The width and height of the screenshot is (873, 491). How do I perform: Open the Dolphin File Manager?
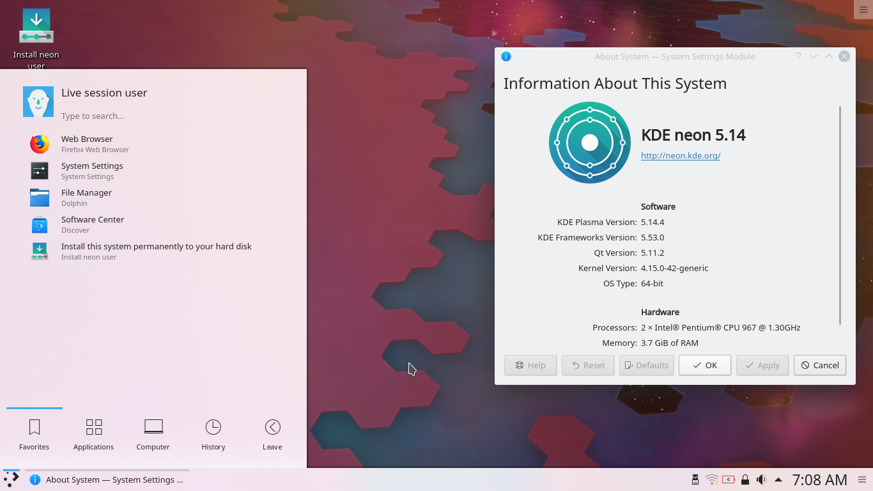(86, 197)
